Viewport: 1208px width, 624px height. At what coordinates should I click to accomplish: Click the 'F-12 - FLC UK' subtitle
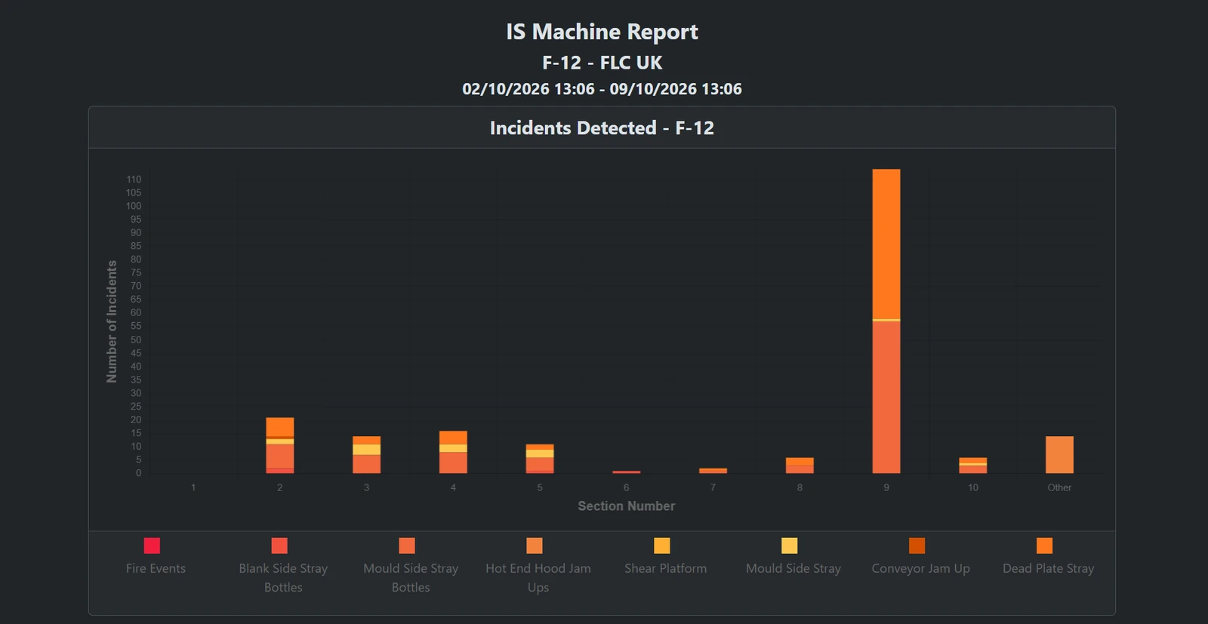point(602,63)
